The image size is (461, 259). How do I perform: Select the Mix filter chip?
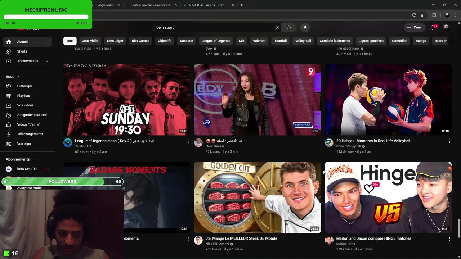[242, 41]
